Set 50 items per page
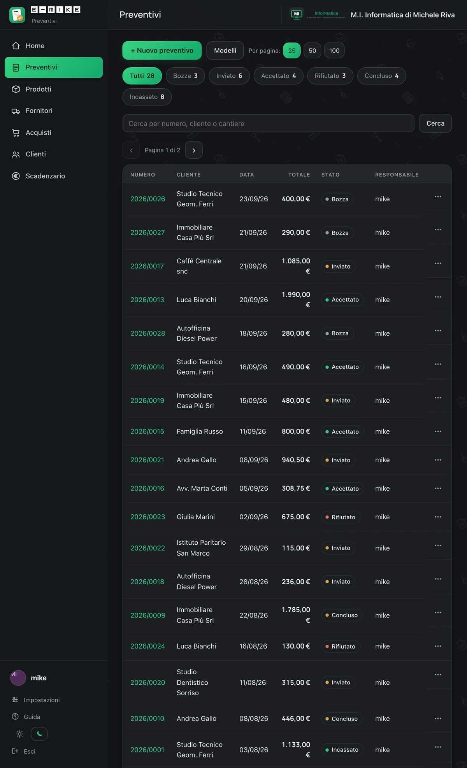This screenshot has width=467, height=768. (313, 51)
